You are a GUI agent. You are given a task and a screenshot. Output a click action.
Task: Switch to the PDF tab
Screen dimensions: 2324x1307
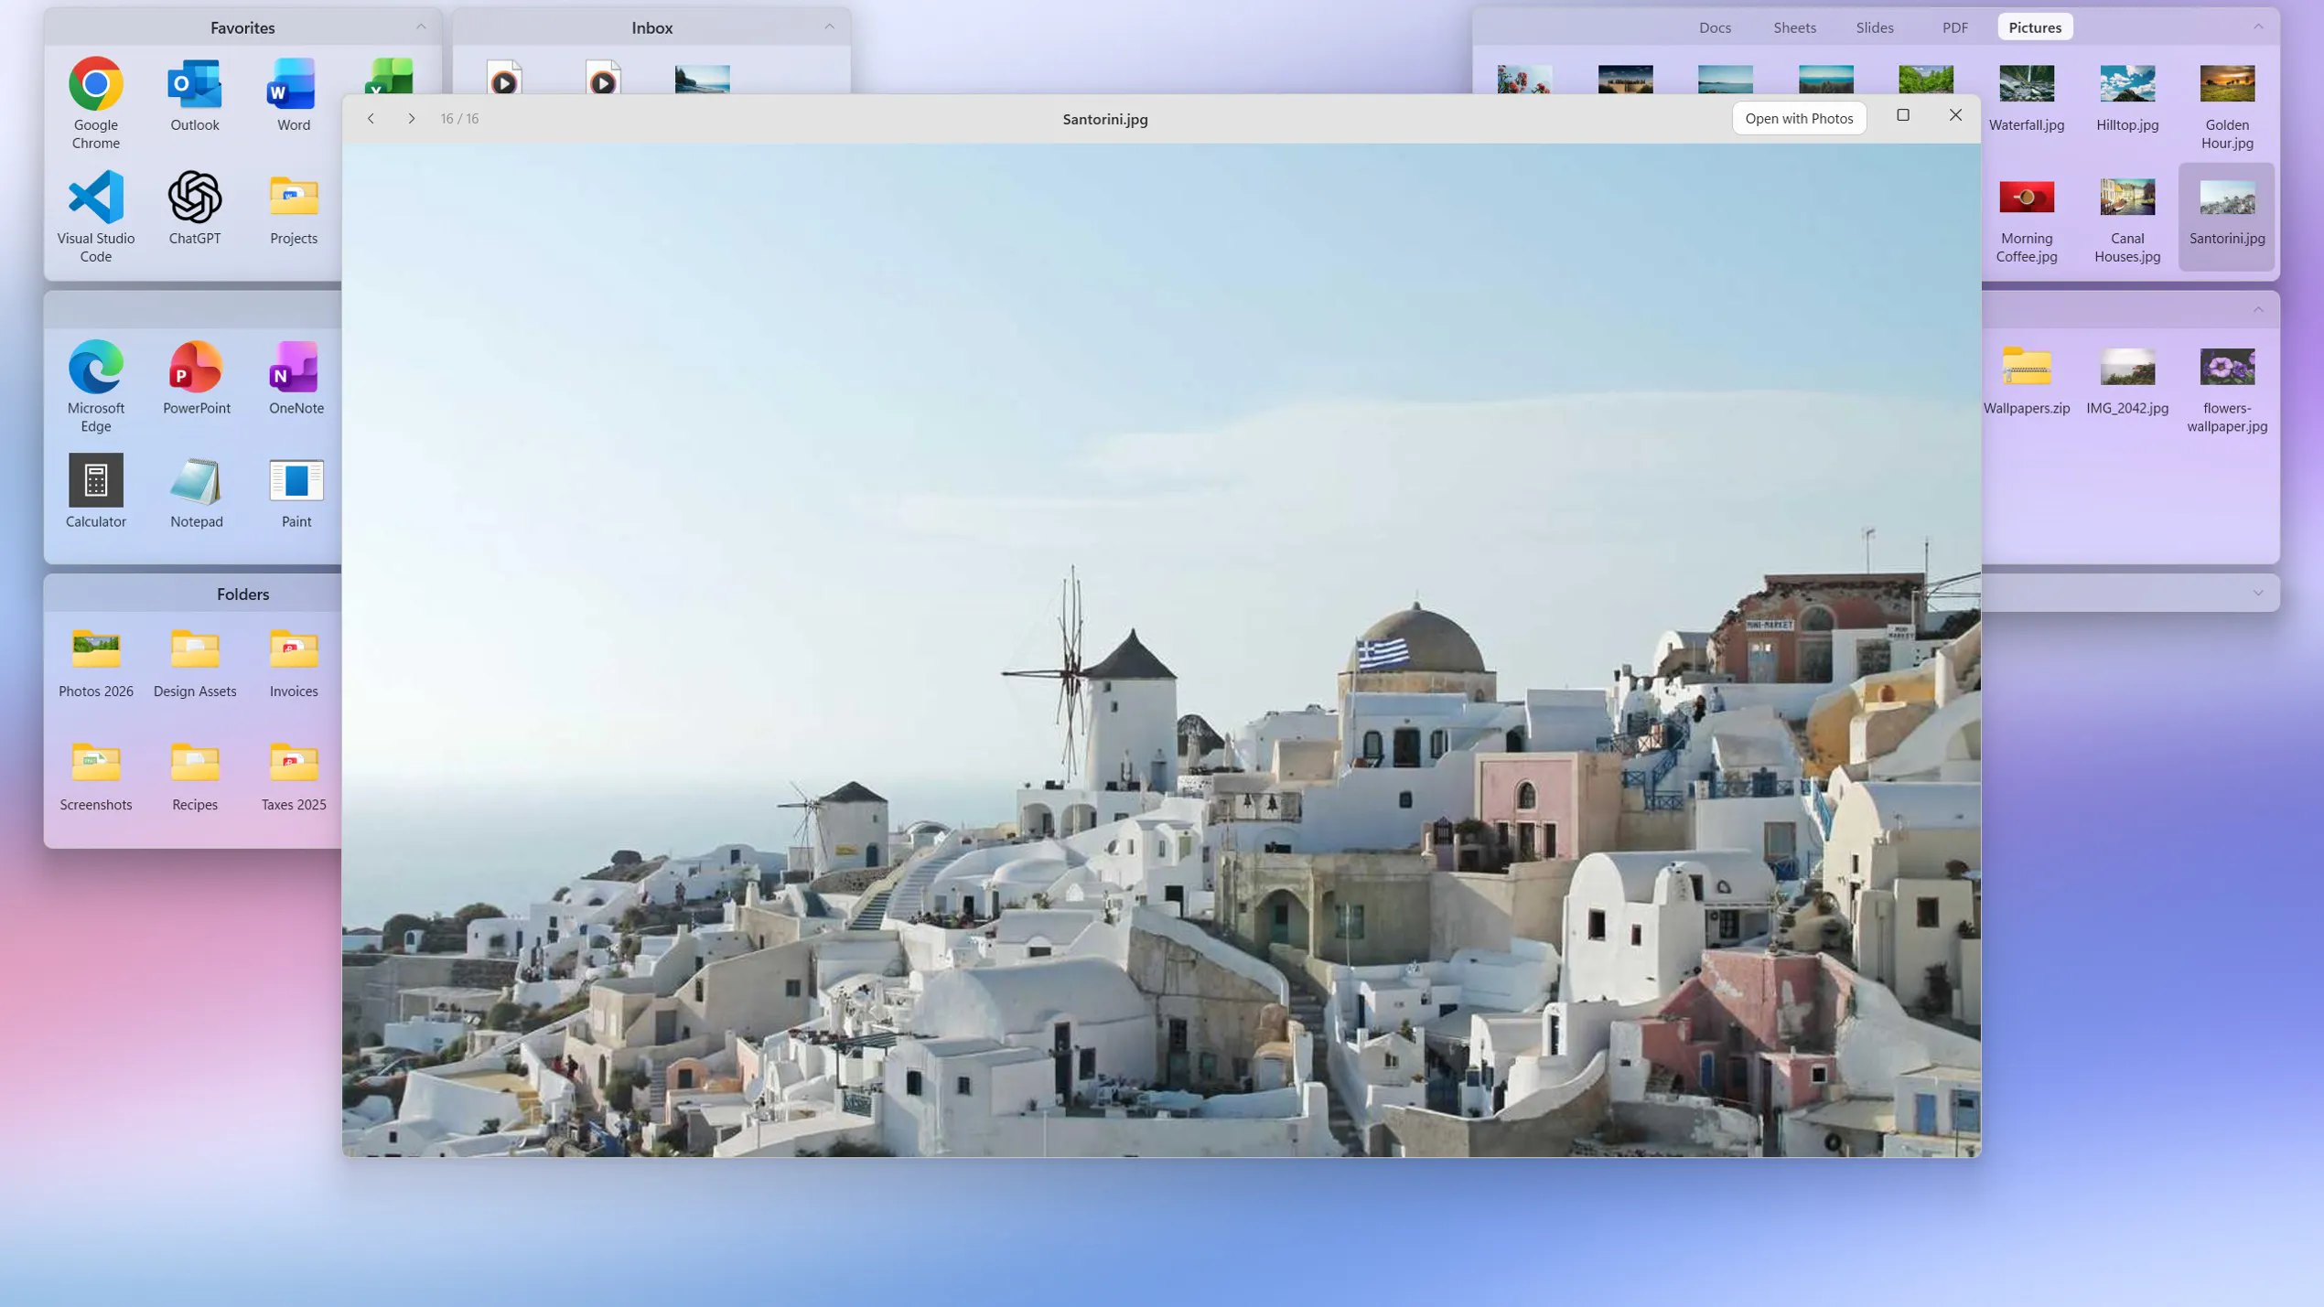(1954, 27)
